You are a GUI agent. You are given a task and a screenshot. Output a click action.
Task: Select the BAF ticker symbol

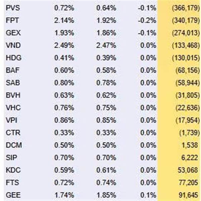(x=12, y=70)
